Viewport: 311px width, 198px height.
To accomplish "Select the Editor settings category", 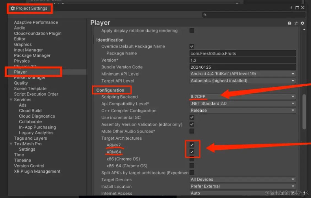I will pos(20,39).
